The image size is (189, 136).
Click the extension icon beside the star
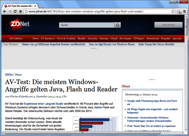179,12
